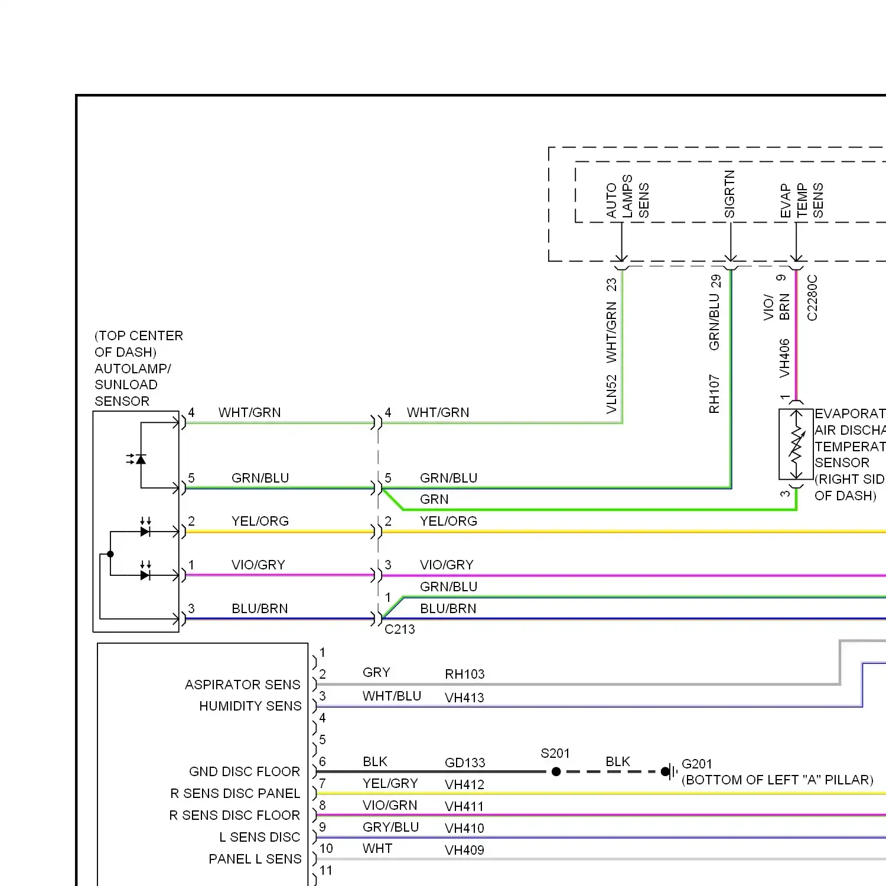This screenshot has width=886, height=886.
Task: Click the EVAP TEMP SENS module label
Action: click(x=802, y=201)
